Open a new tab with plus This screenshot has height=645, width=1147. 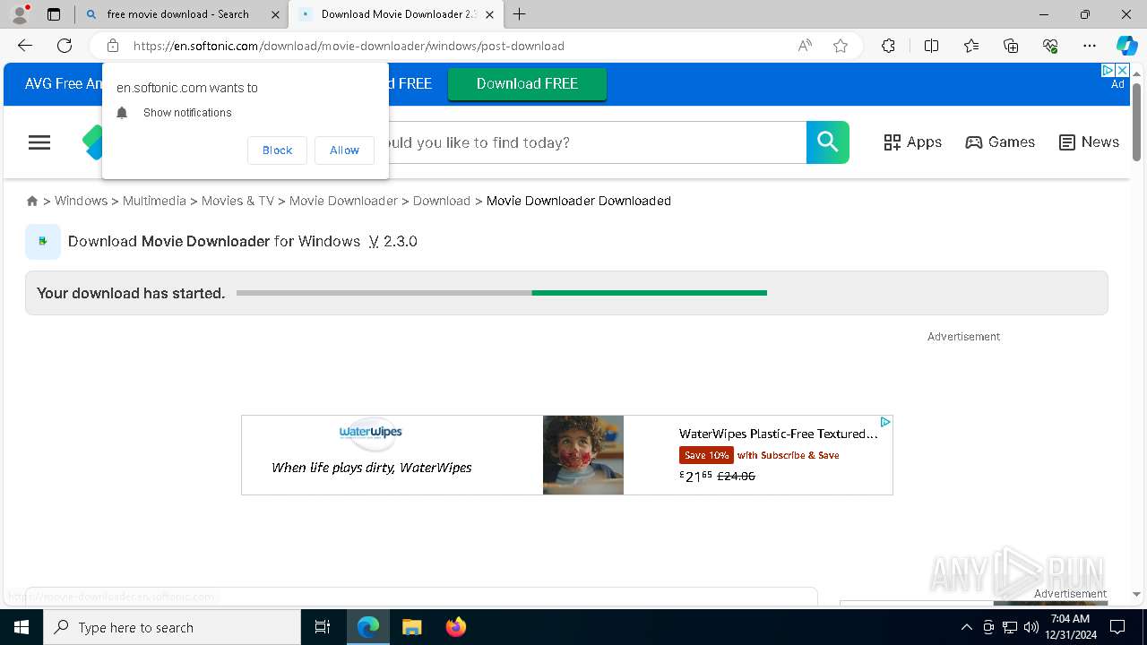click(x=520, y=14)
